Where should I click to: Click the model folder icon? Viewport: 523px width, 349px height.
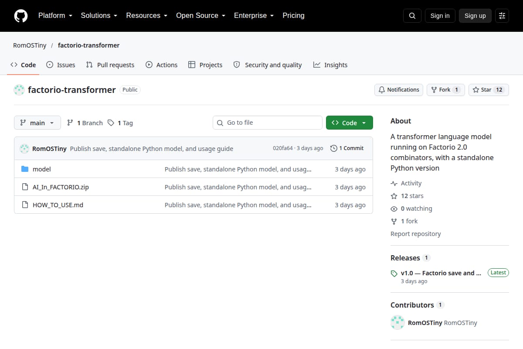tap(25, 169)
